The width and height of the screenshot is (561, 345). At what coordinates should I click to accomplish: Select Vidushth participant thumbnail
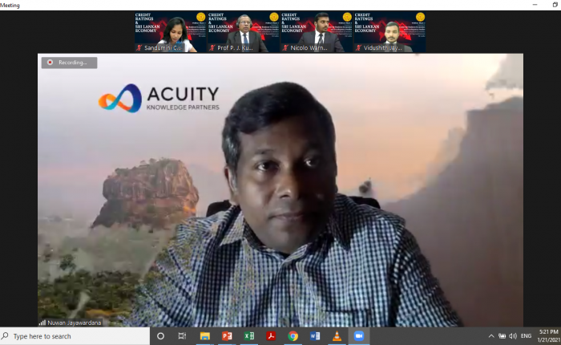click(x=389, y=32)
